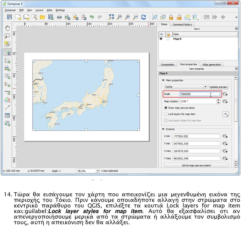Screen dimensions: 241x226
Task: Click the X max input field
Action: 196,151
